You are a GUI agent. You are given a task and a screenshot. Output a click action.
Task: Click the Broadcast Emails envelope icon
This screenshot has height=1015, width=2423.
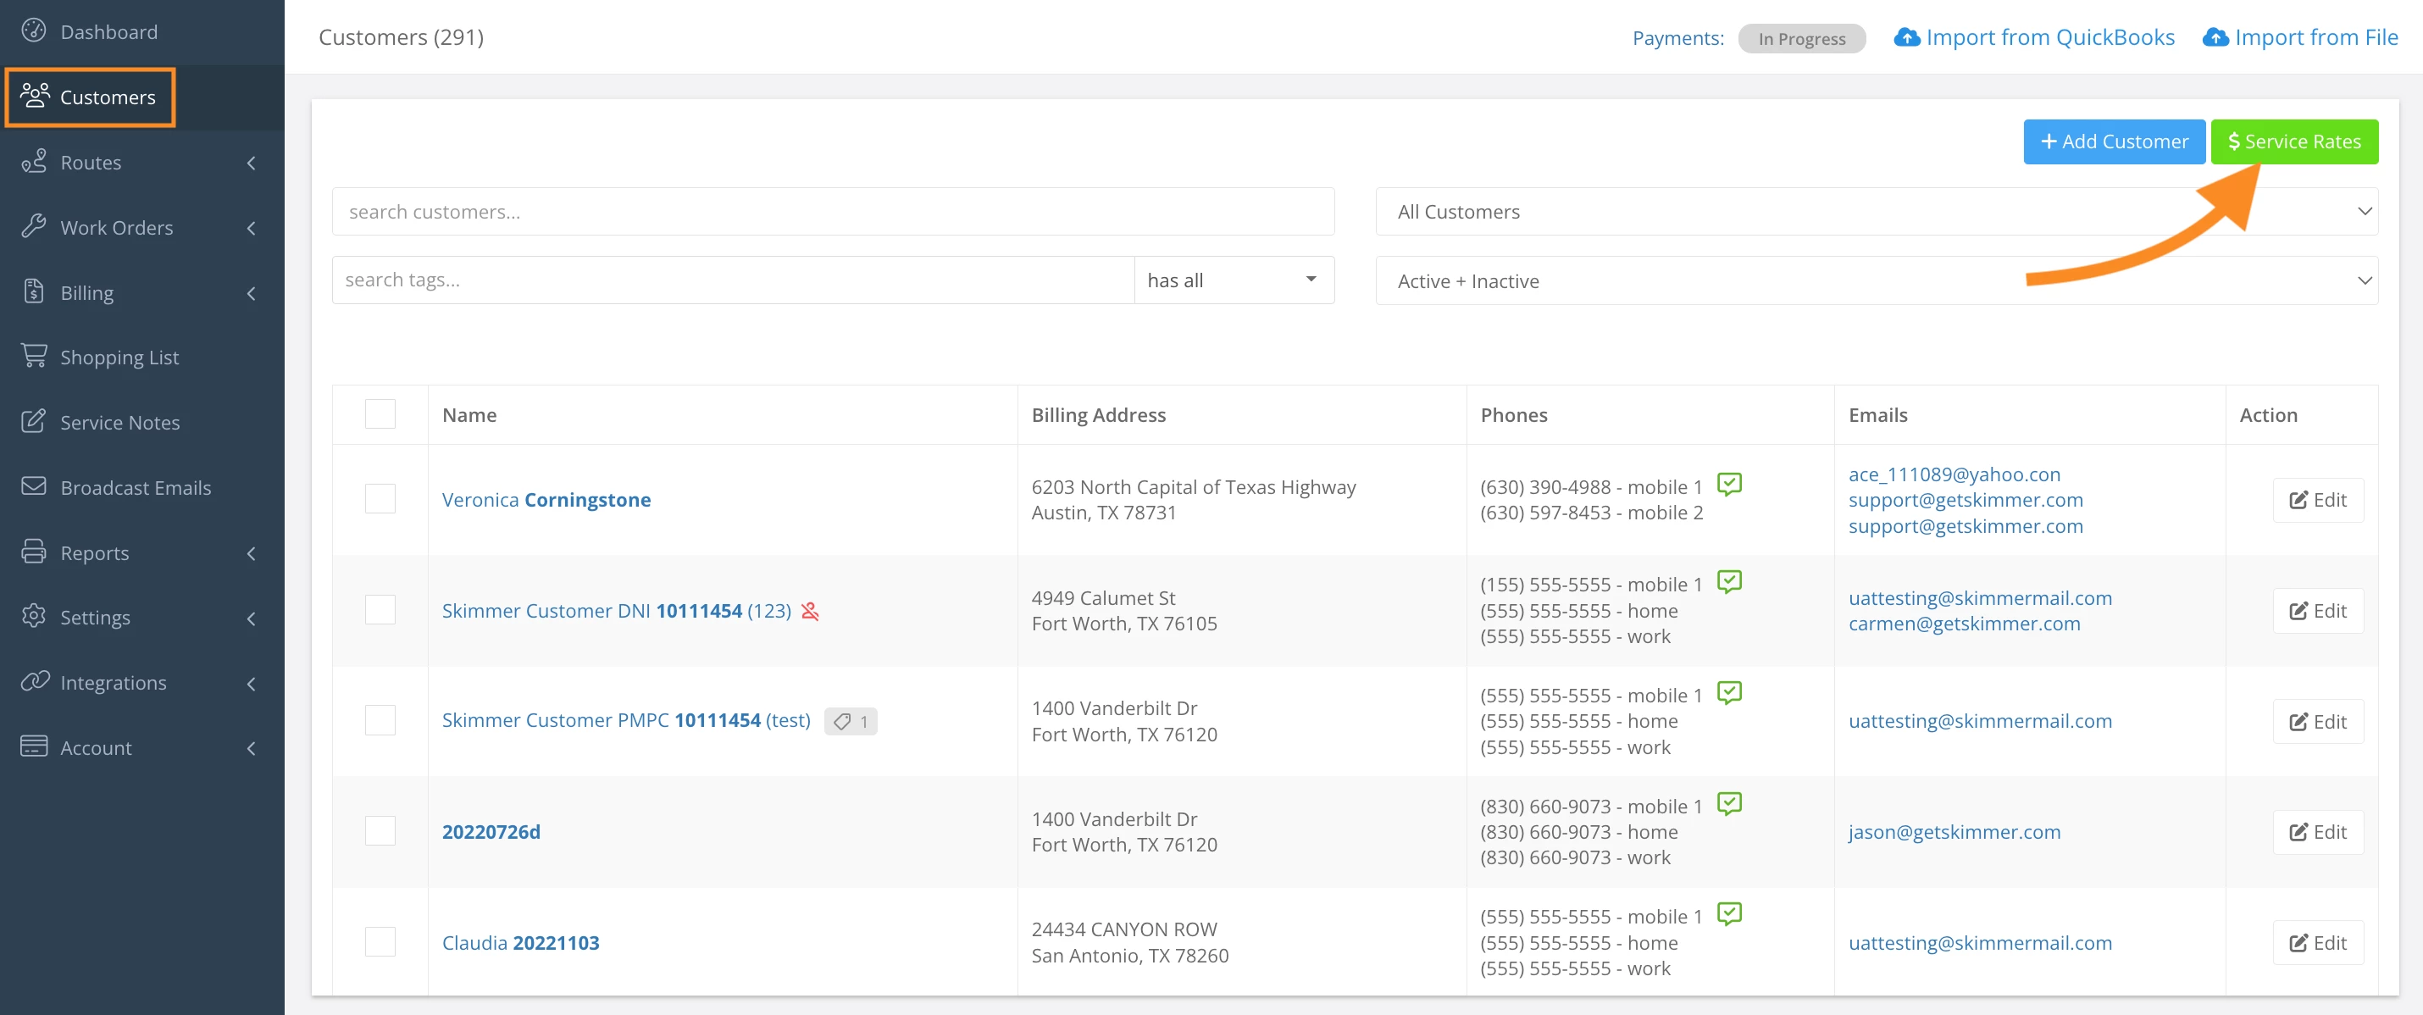34,486
